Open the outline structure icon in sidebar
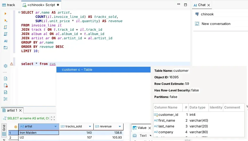The height and width of the screenshot is (141, 248). pyautogui.click(x=6, y=99)
